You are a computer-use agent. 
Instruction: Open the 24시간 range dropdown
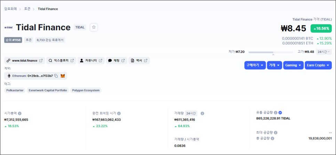(x=324, y=52)
